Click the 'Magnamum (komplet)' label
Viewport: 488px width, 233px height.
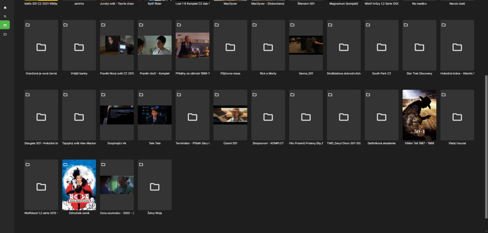point(344,4)
